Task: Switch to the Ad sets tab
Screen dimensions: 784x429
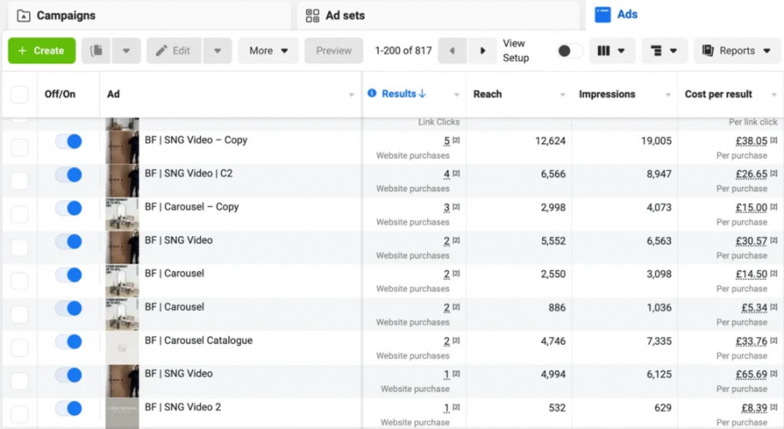Action: click(x=345, y=15)
